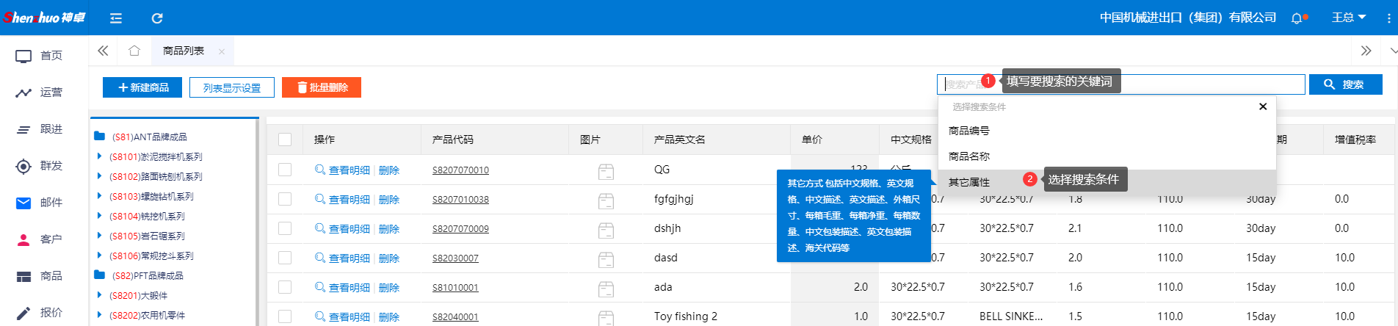Image resolution: width=1398 pixels, height=326 pixels.
Task: Click the image placeholder for product QG
Action: (606, 171)
